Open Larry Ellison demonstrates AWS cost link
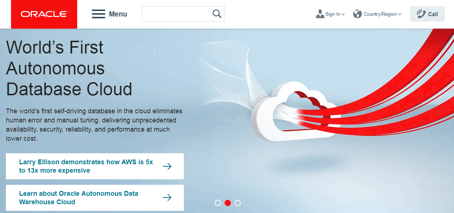The width and height of the screenshot is (454, 213). (95, 166)
